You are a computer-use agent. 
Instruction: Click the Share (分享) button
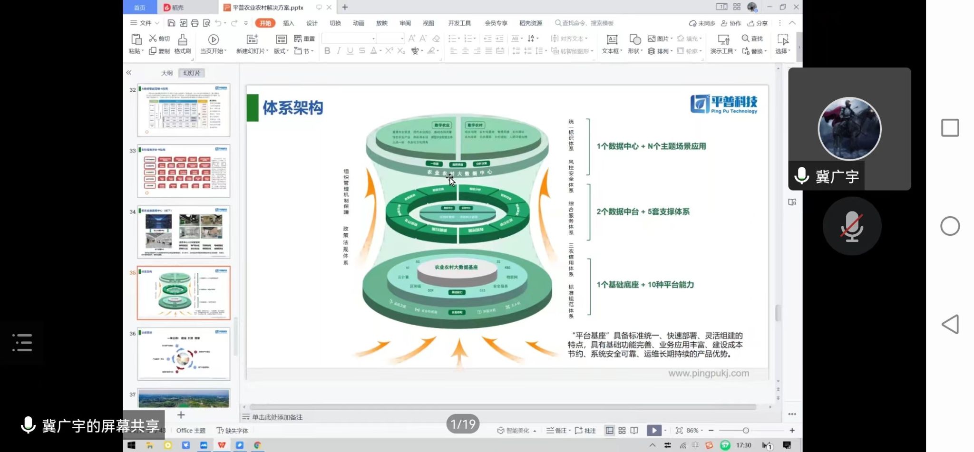click(758, 23)
